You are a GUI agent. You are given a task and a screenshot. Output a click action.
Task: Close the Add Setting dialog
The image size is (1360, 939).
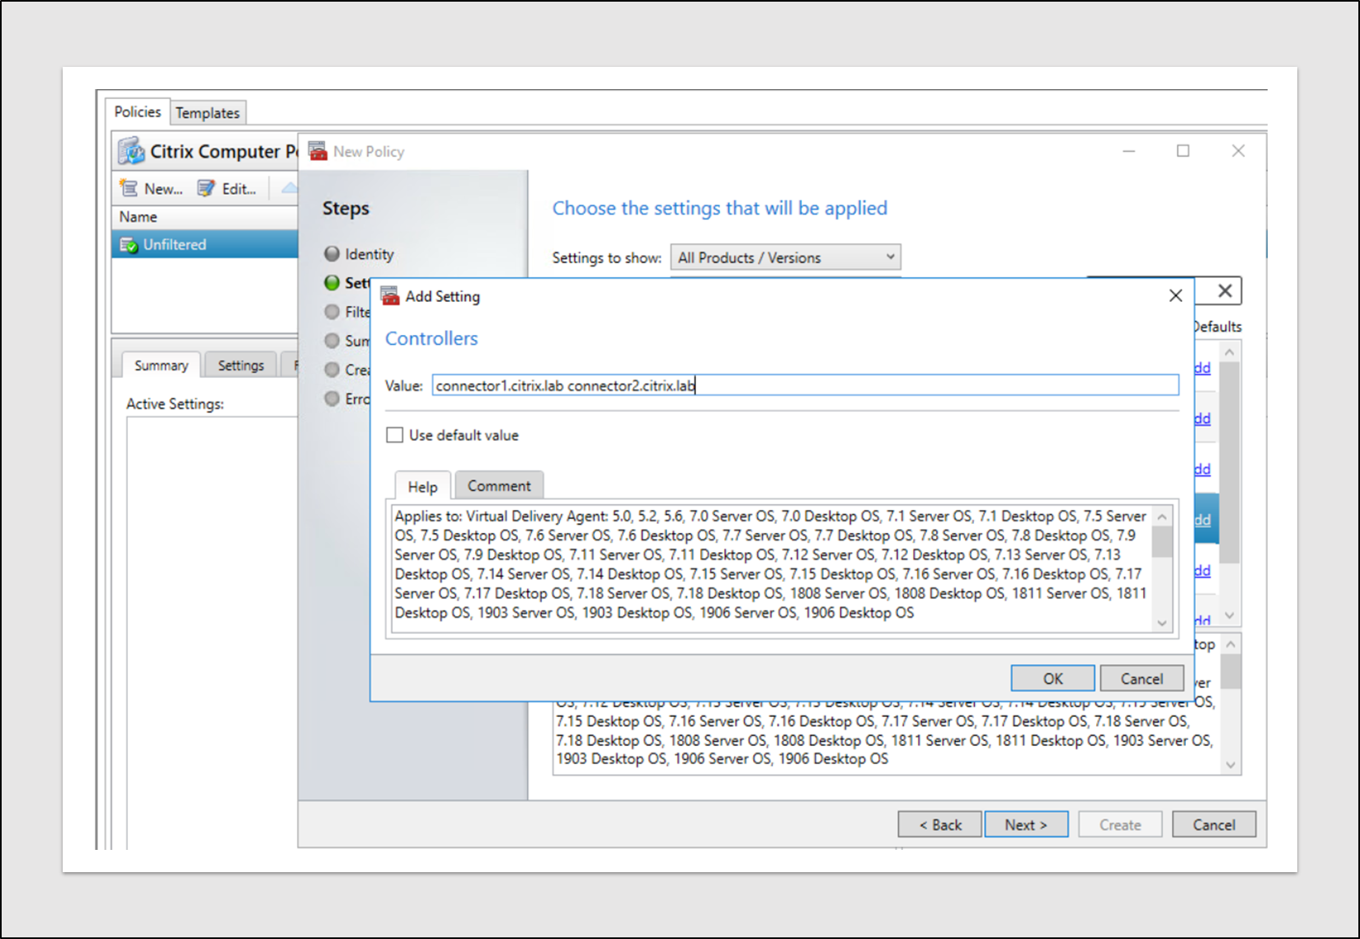1175,295
